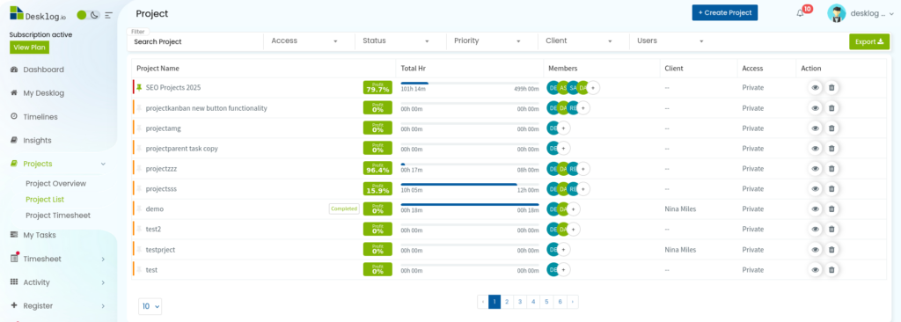
Task: Unpin the SEO Projects 2025 project
Action: [139, 87]
